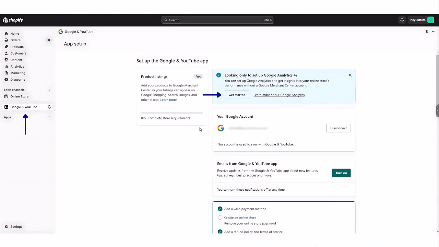
Task: Click the Online Store icon
Action: pyautogui.click(x=6, y=96)
